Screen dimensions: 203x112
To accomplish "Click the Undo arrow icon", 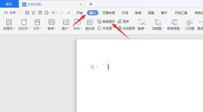I will click(53, 13).
